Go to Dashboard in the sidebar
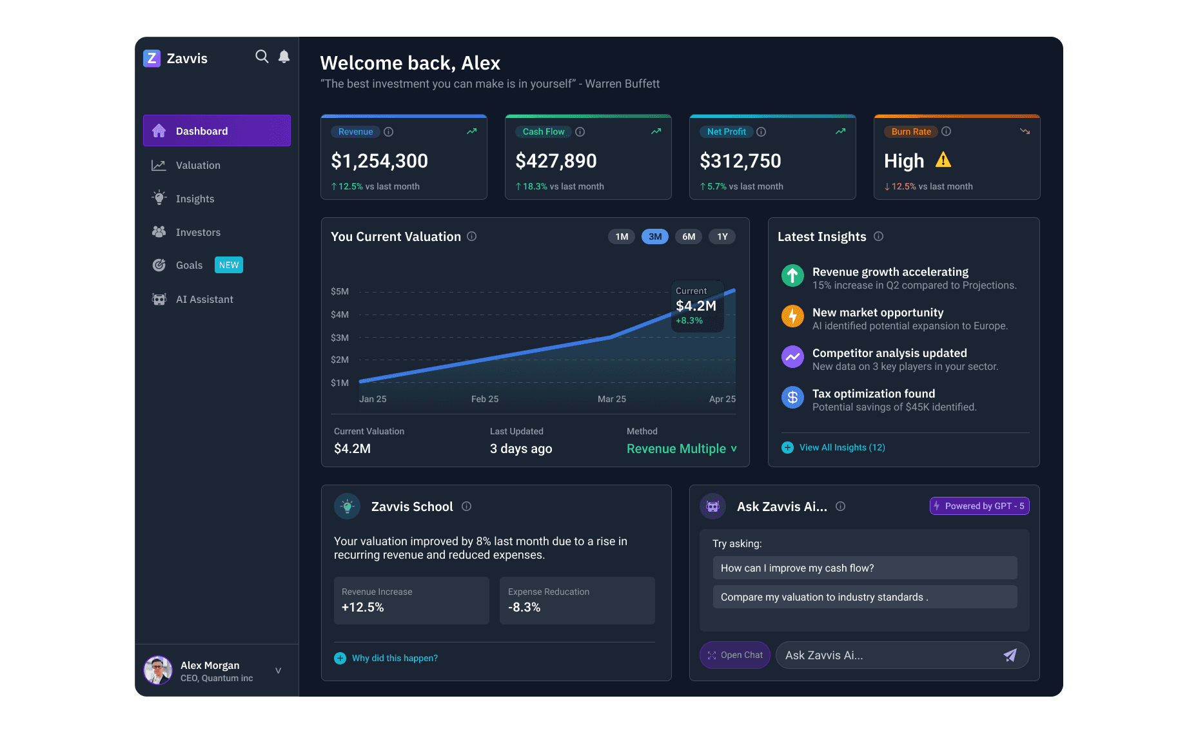1198x734 pixels. (217, 131)
